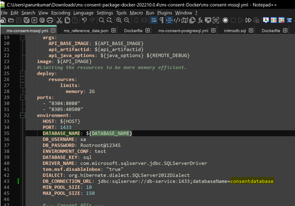The width and height of the screenshot is (295, 206).
Task: Collapse the fold marker at line 26
Action: (22, 80)
